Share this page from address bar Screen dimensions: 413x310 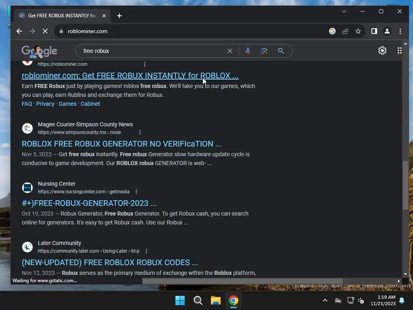(x=345, y=31)
